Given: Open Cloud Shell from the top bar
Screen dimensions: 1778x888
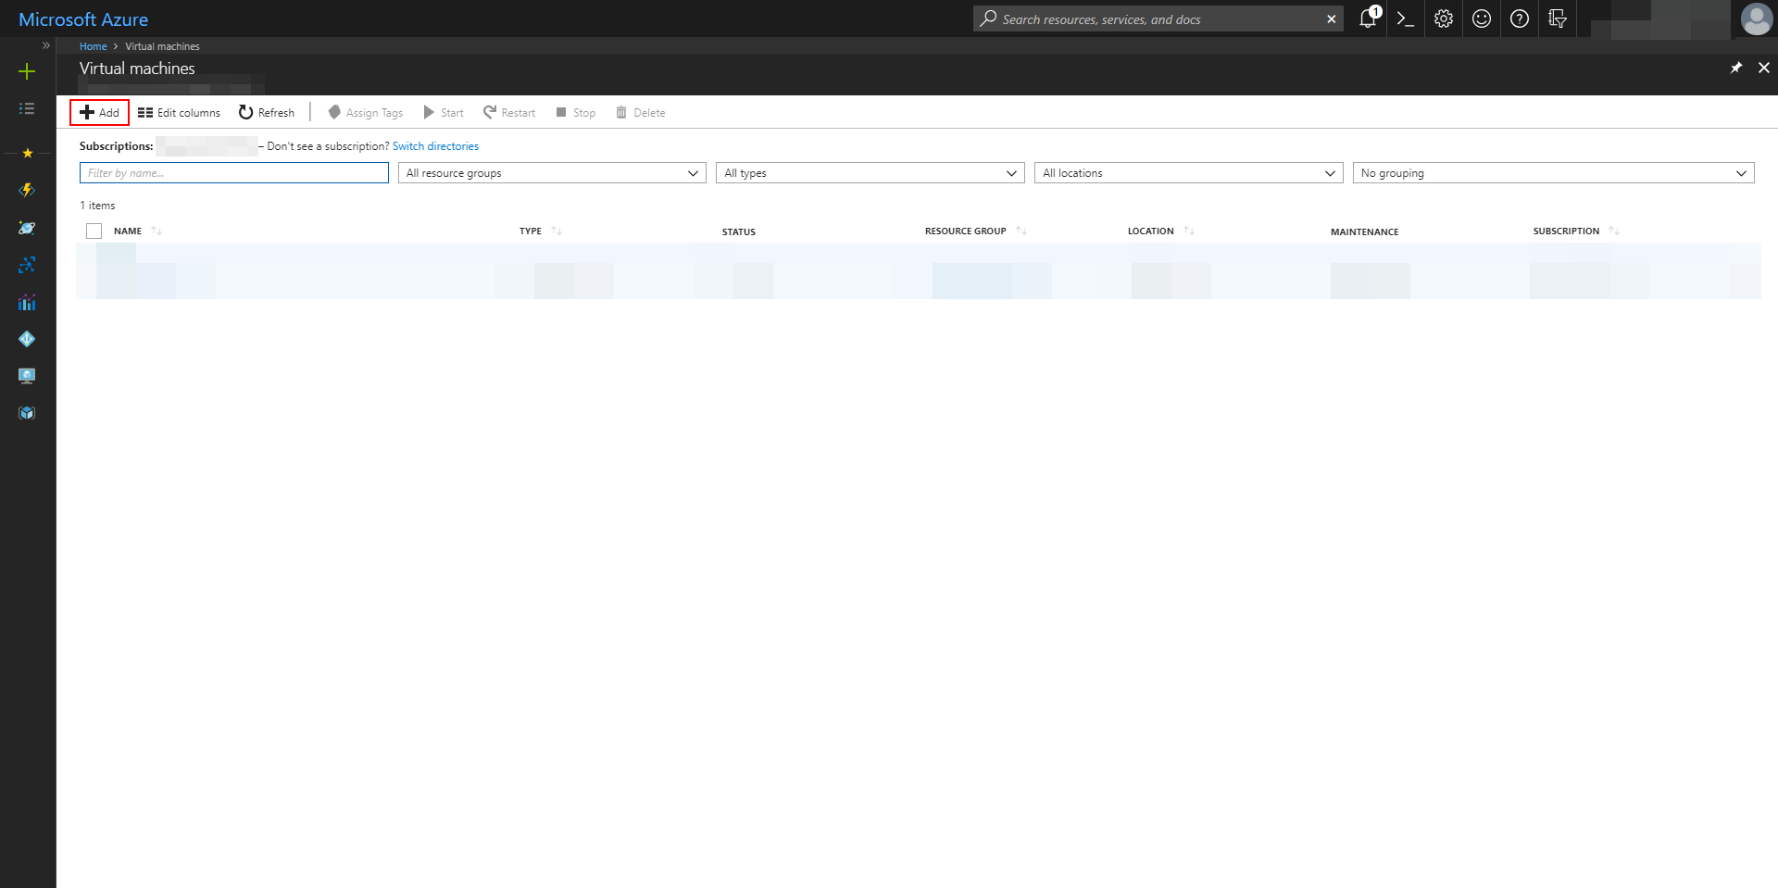Looking at the screenshot, I should [x=1404, y=19].
